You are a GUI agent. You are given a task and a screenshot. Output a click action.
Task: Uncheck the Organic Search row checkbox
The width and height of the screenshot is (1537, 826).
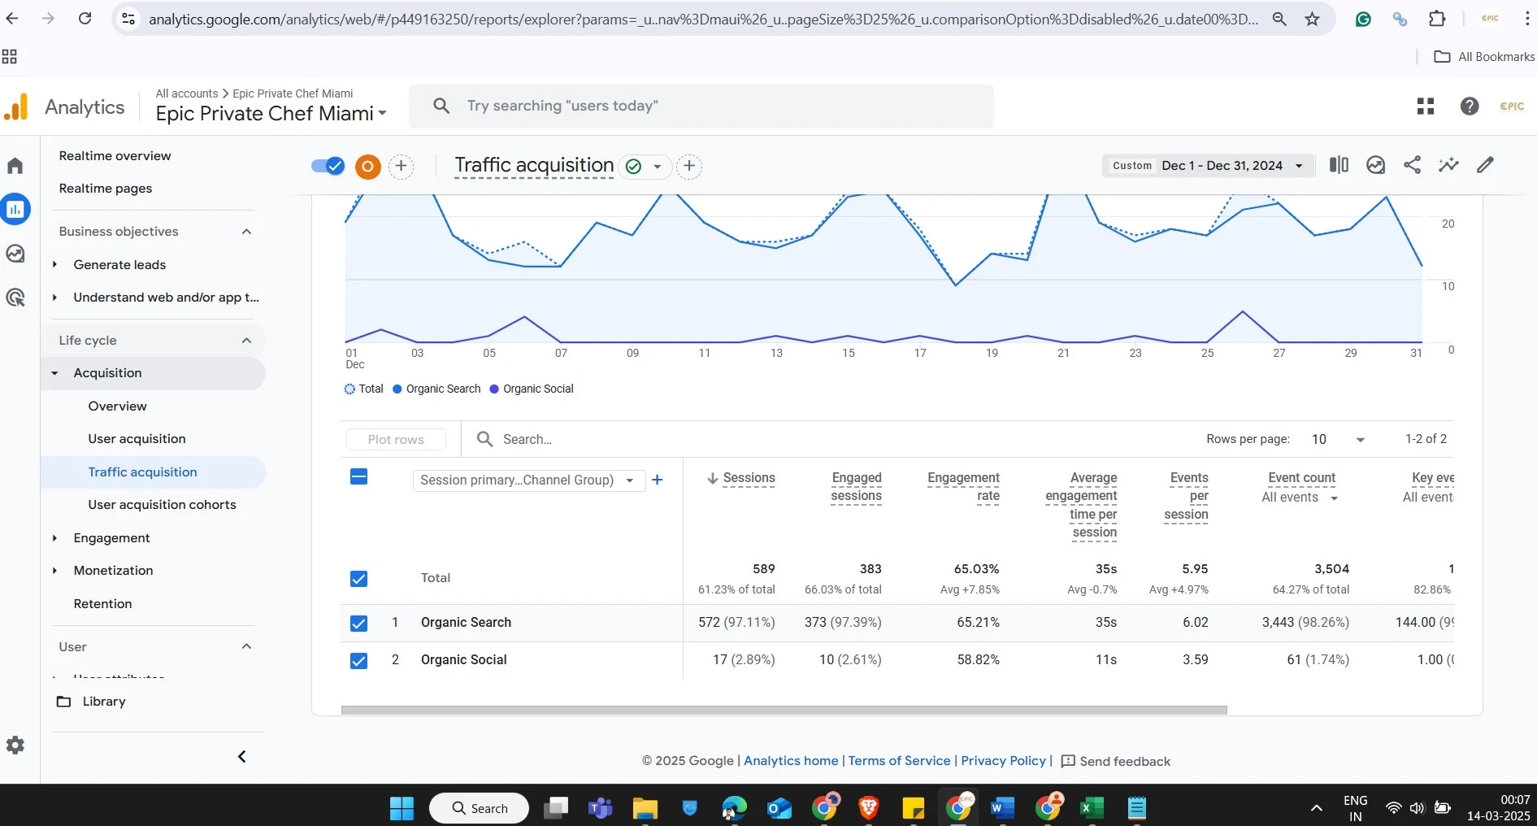tap(358, 624)
